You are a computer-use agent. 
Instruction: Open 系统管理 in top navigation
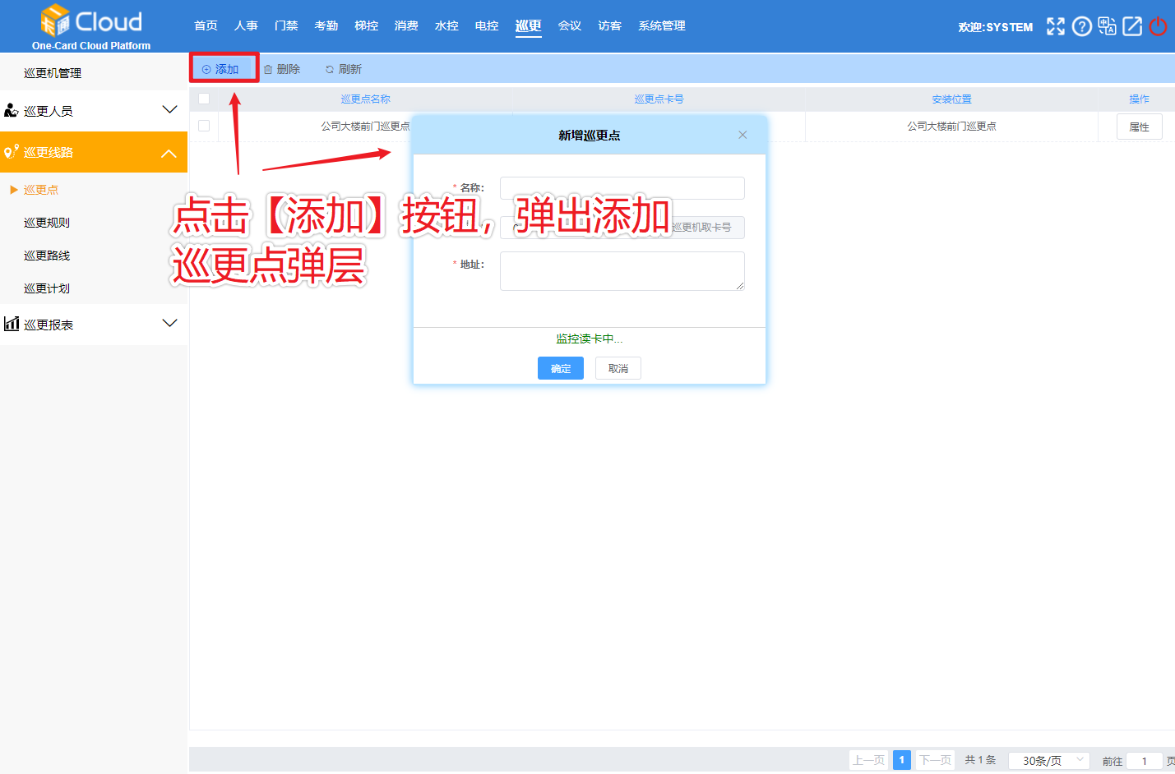point(662,25)
